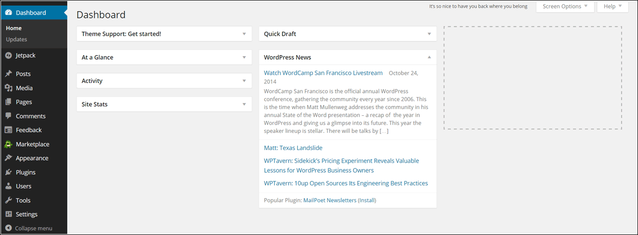Install the MailPoet Newsletters plugin

[367, 200]
